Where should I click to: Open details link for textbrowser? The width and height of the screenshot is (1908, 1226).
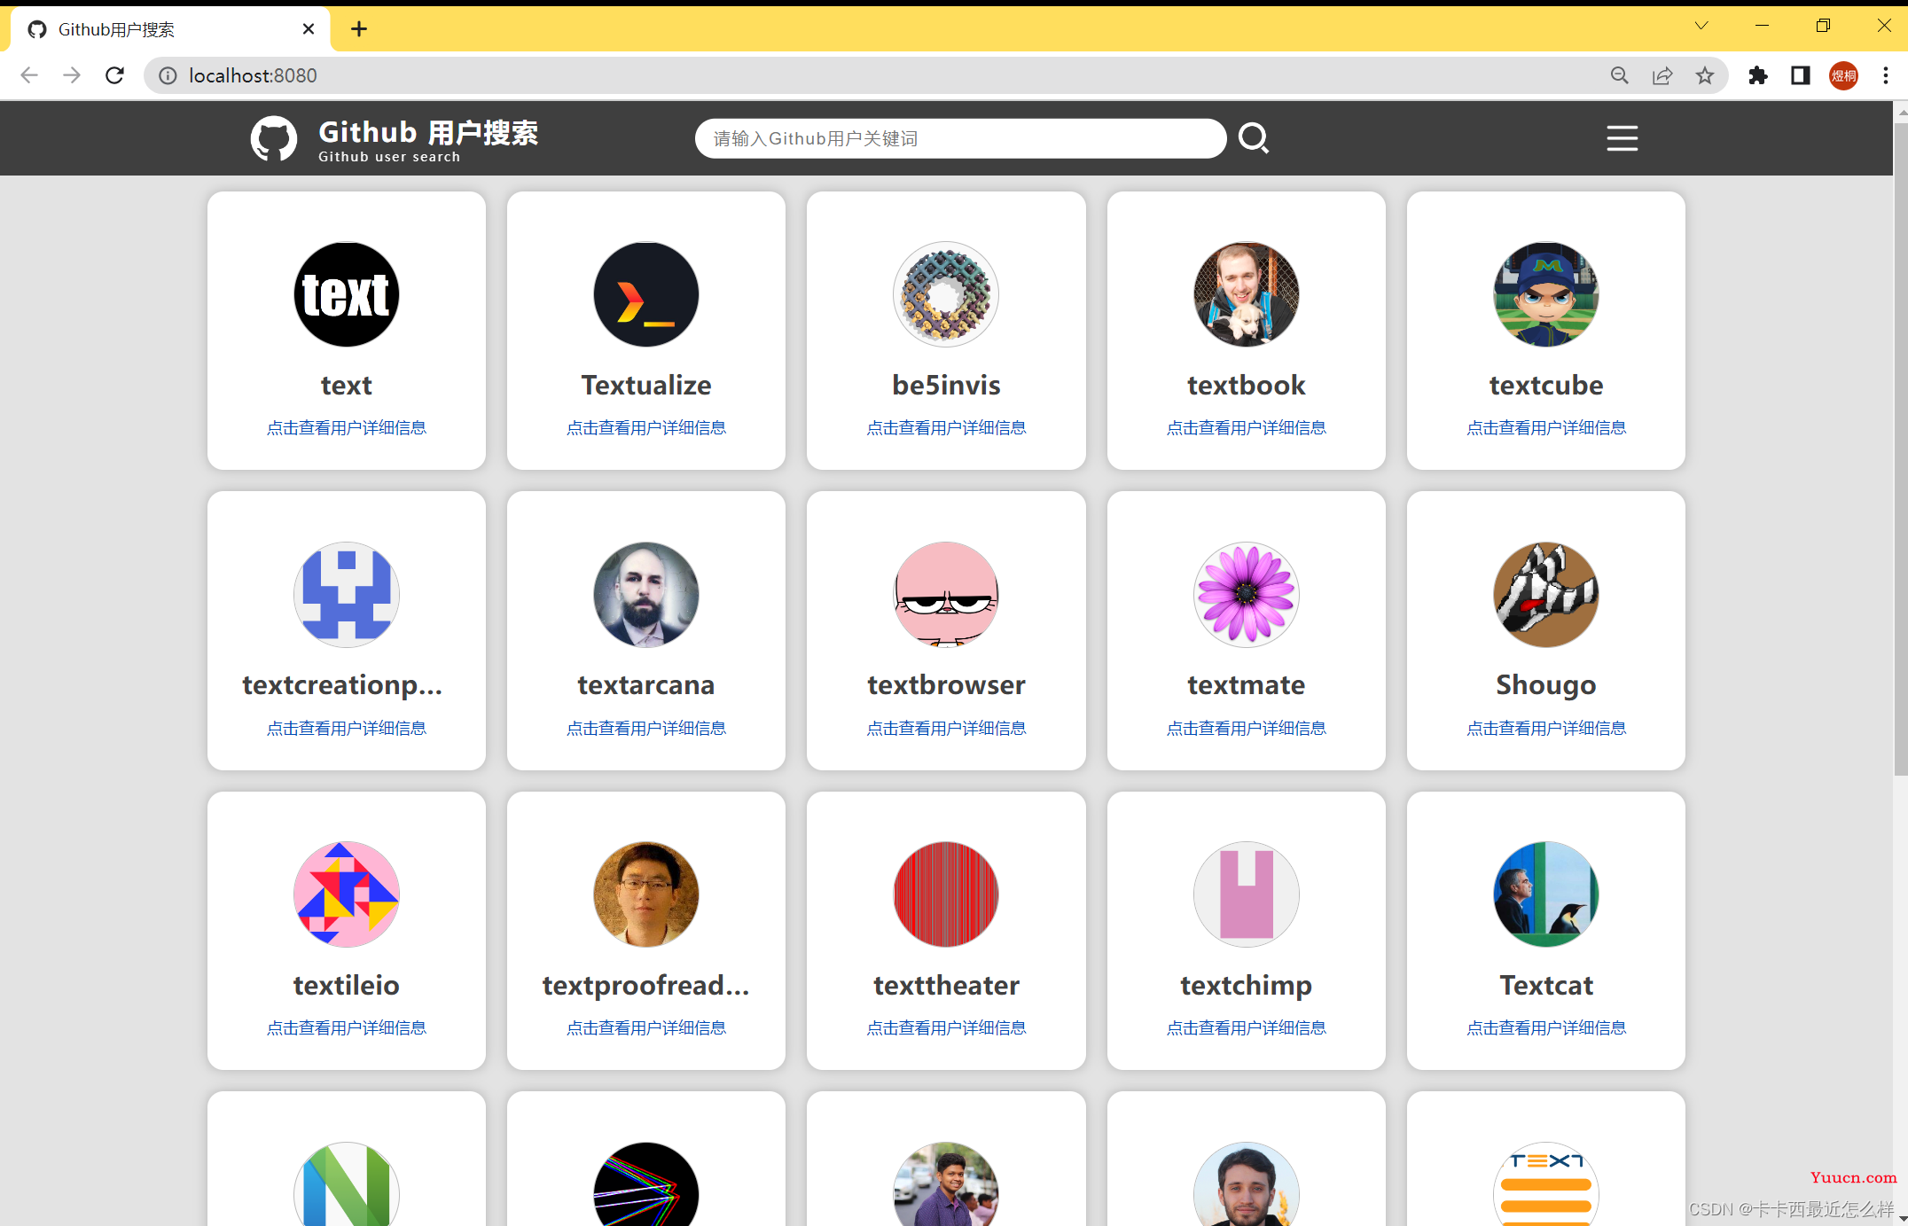(946, 728)
